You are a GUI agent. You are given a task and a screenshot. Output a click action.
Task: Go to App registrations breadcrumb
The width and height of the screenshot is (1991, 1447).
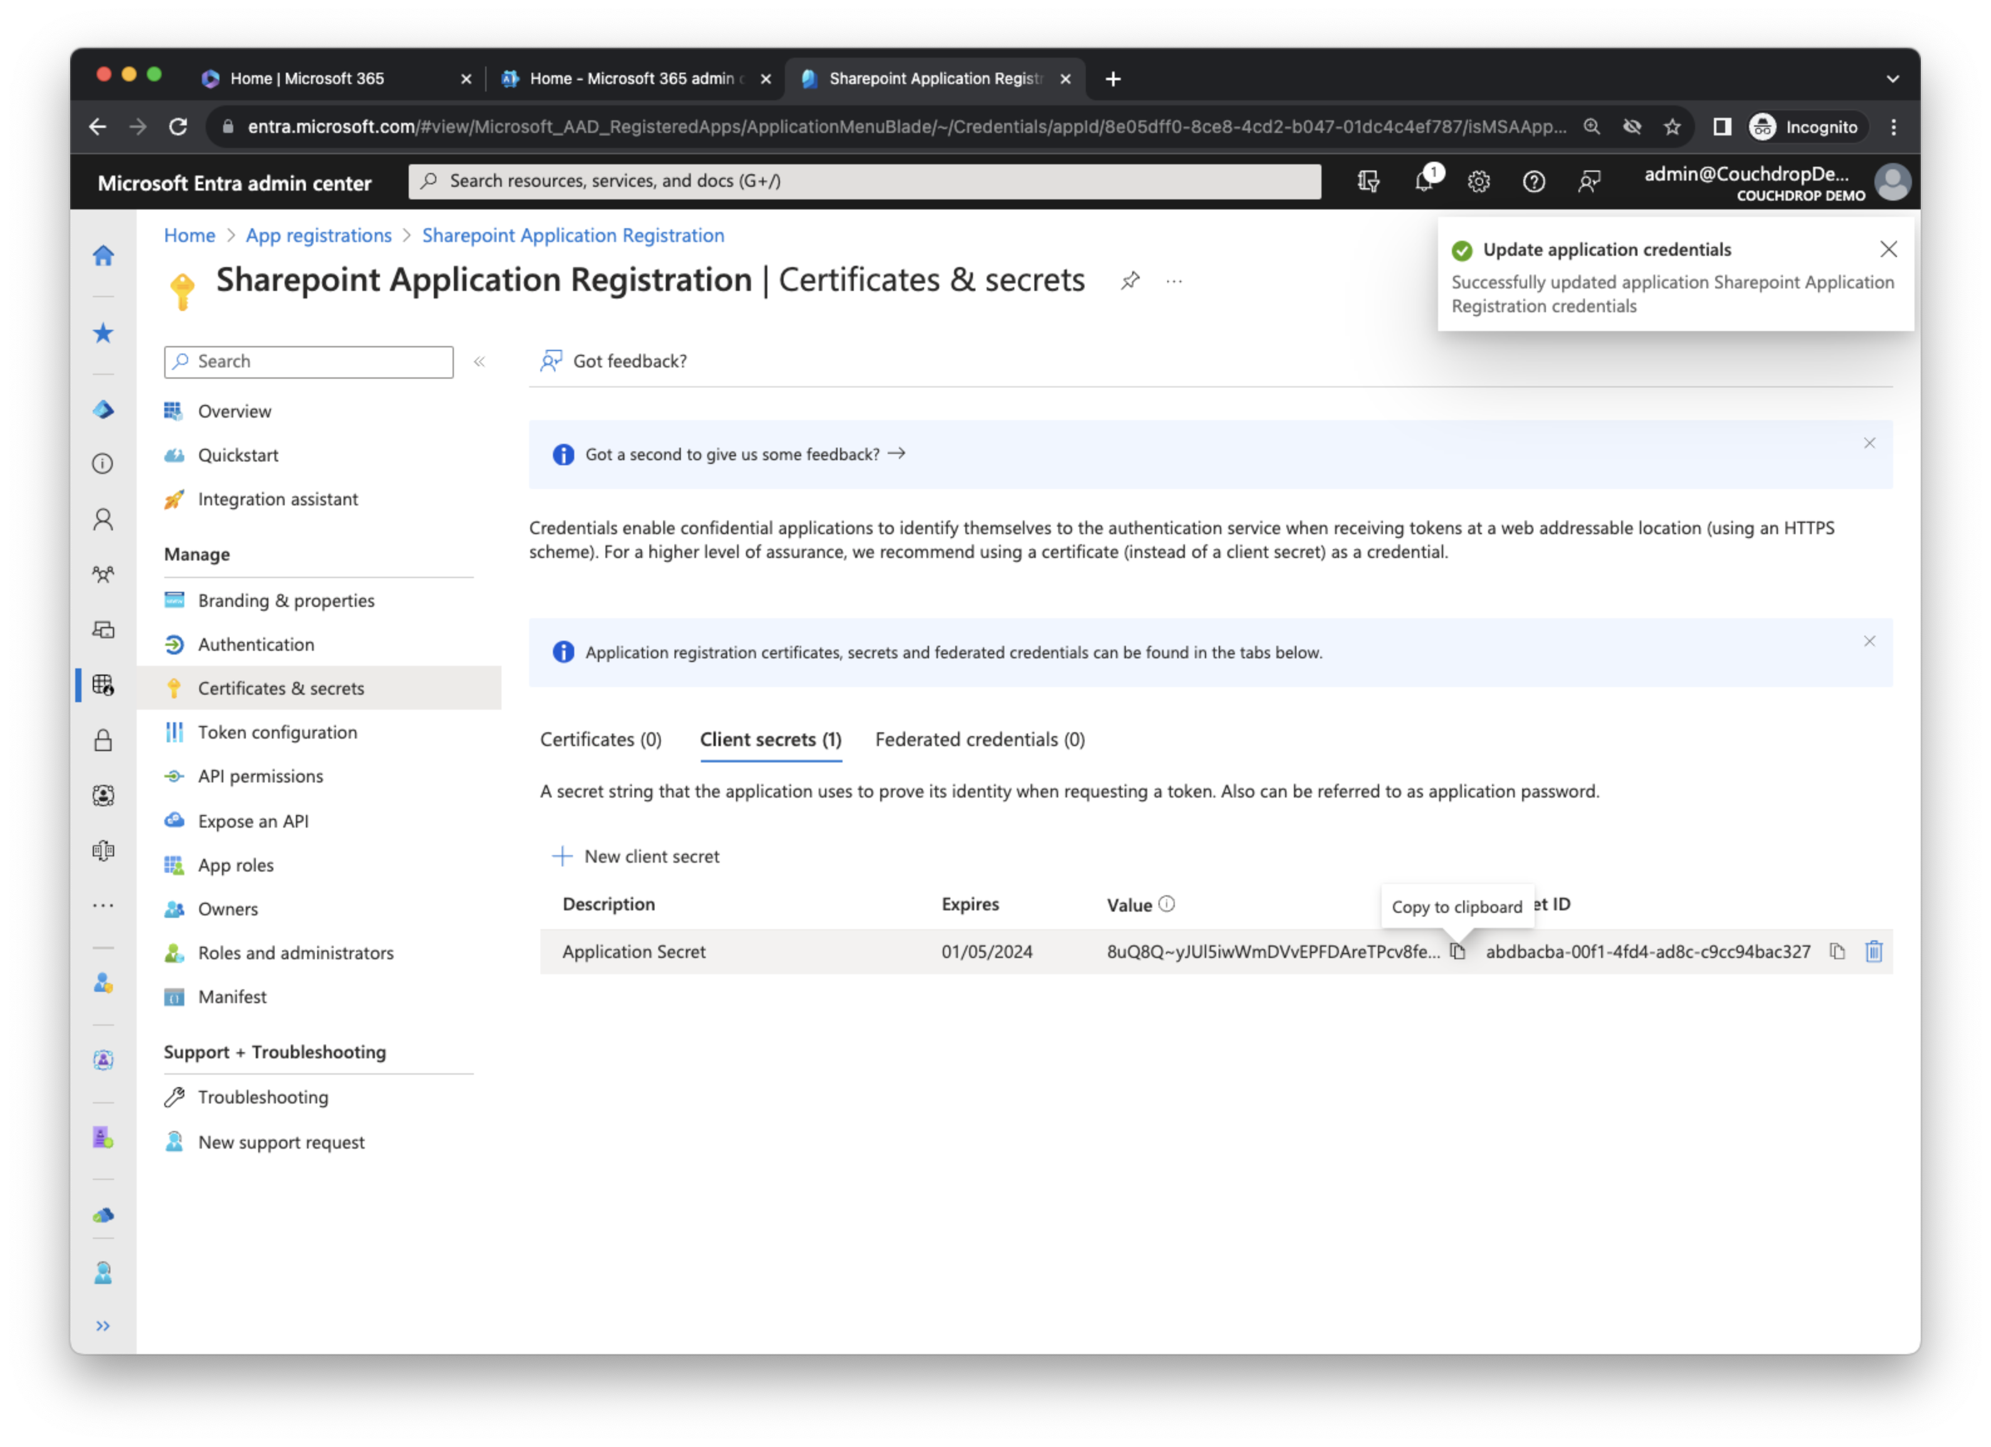[x=318, y=235]
